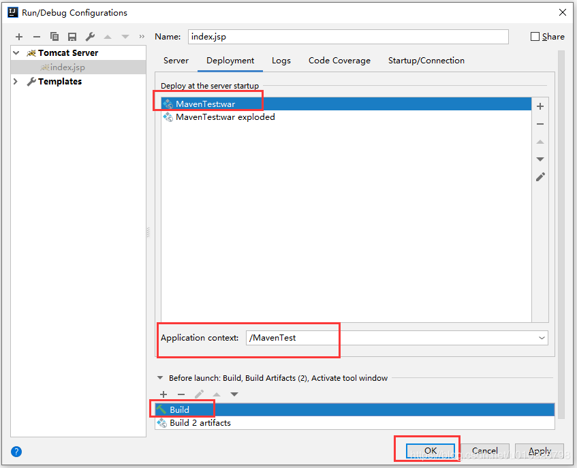The width and height of the screenshot is (577, 468).
Task: Add artifact to deployment list
Action: coord(540,106)
